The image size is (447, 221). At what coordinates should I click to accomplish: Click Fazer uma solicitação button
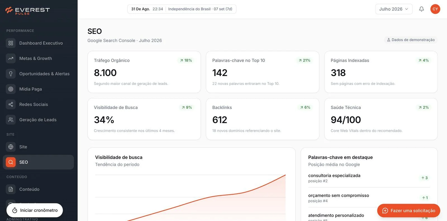pyautogui.click(x=408, y=211)
